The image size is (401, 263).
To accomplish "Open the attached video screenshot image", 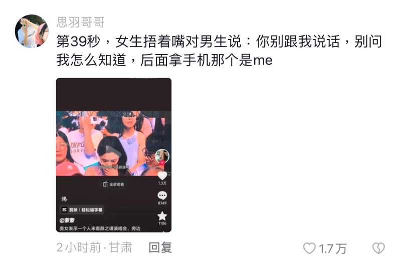I will coord(114,155).
